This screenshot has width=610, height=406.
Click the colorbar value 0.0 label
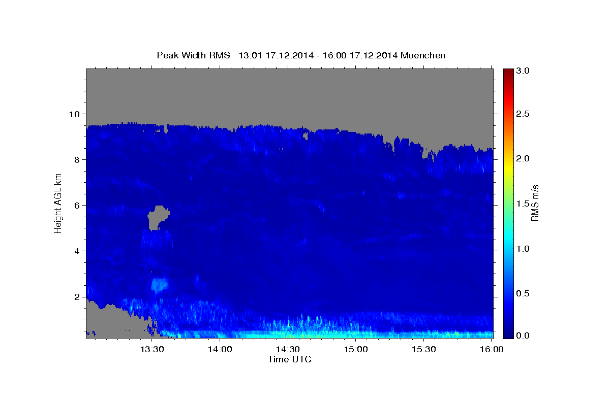click(x=523, y=335)
